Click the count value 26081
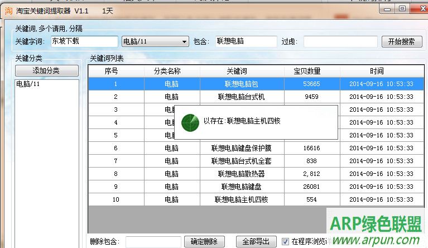 [x=311, y=187]
